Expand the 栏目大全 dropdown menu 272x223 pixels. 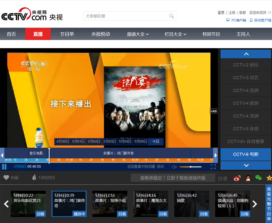pyautogui.click(x=175, y=34)
